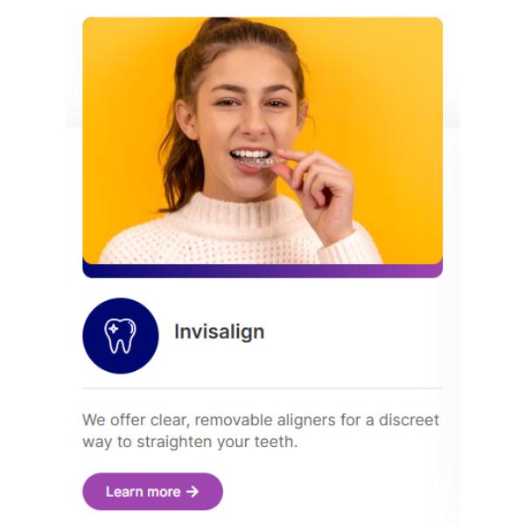525x525 pixels.
Task: Click the word 'discreet' in the description
Action: pyautogui.click(x=409, y=420)
